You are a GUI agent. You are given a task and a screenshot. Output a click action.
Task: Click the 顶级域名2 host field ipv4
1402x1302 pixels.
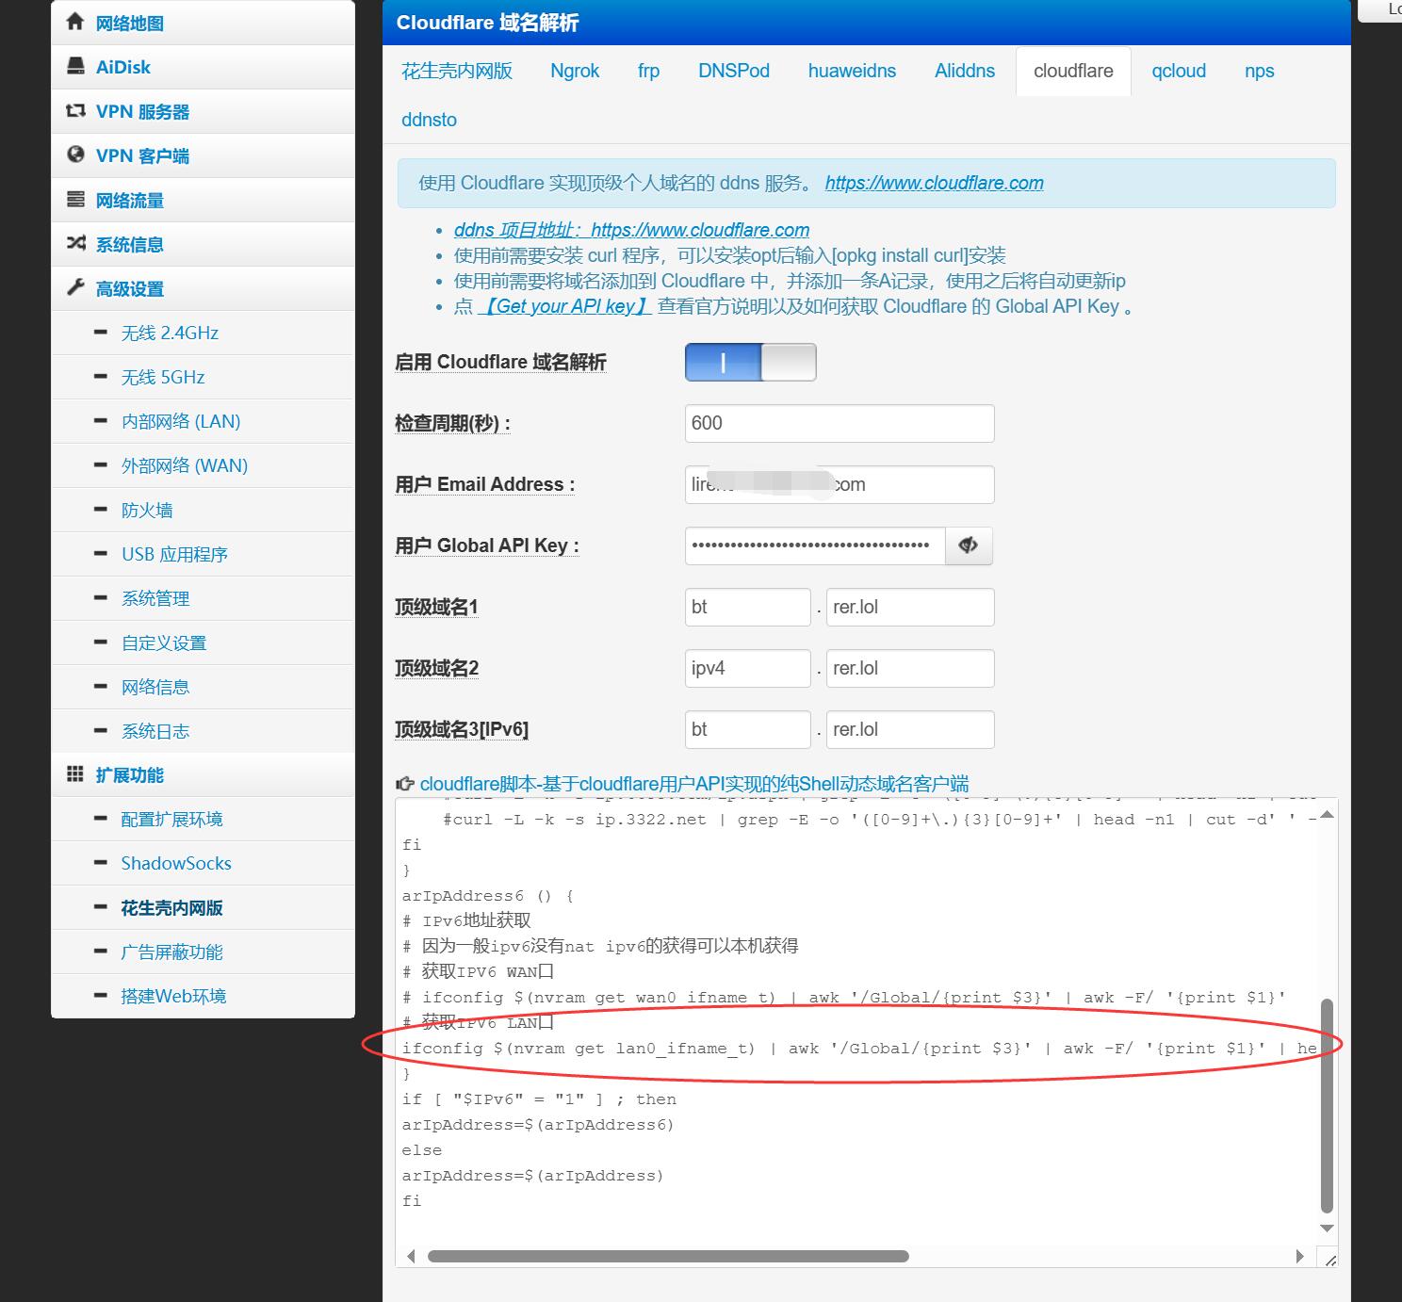748,668
